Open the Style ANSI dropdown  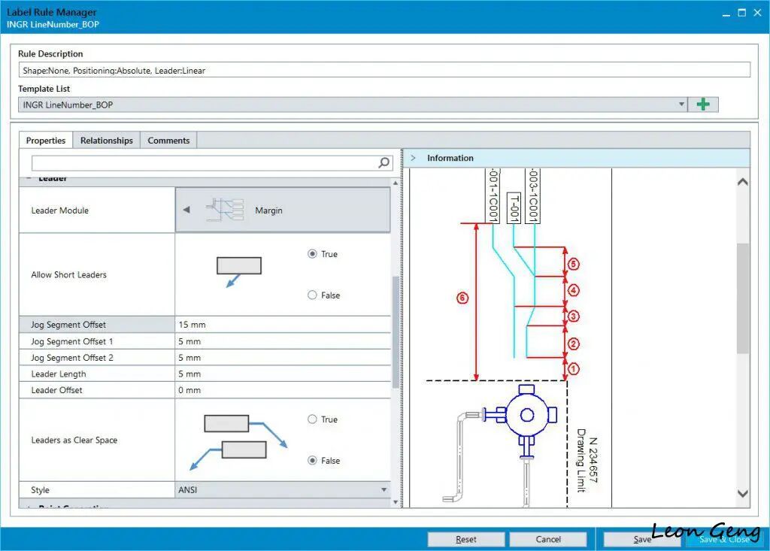383,489
